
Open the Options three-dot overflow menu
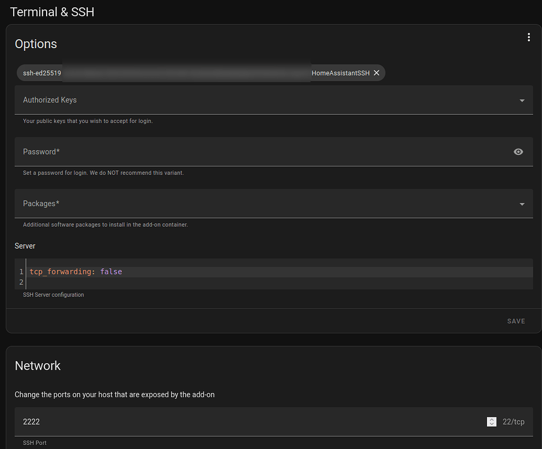click(x=528, y=37)
